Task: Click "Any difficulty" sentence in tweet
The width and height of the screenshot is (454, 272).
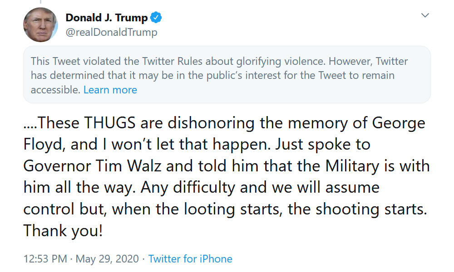Action: [188, 188]
